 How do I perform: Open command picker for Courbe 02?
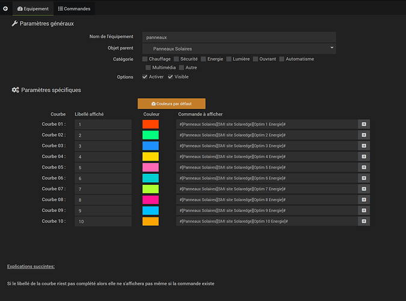pyautogui.click(x=364, y=135)
